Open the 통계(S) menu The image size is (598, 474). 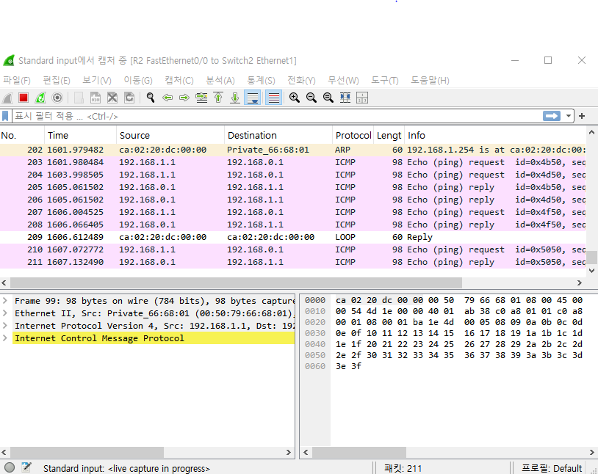261,81
